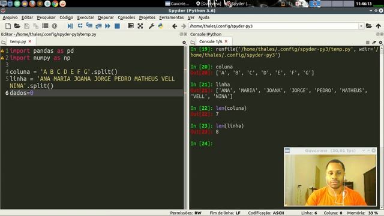Open the Depurar menu

click(x=106, y=17)
